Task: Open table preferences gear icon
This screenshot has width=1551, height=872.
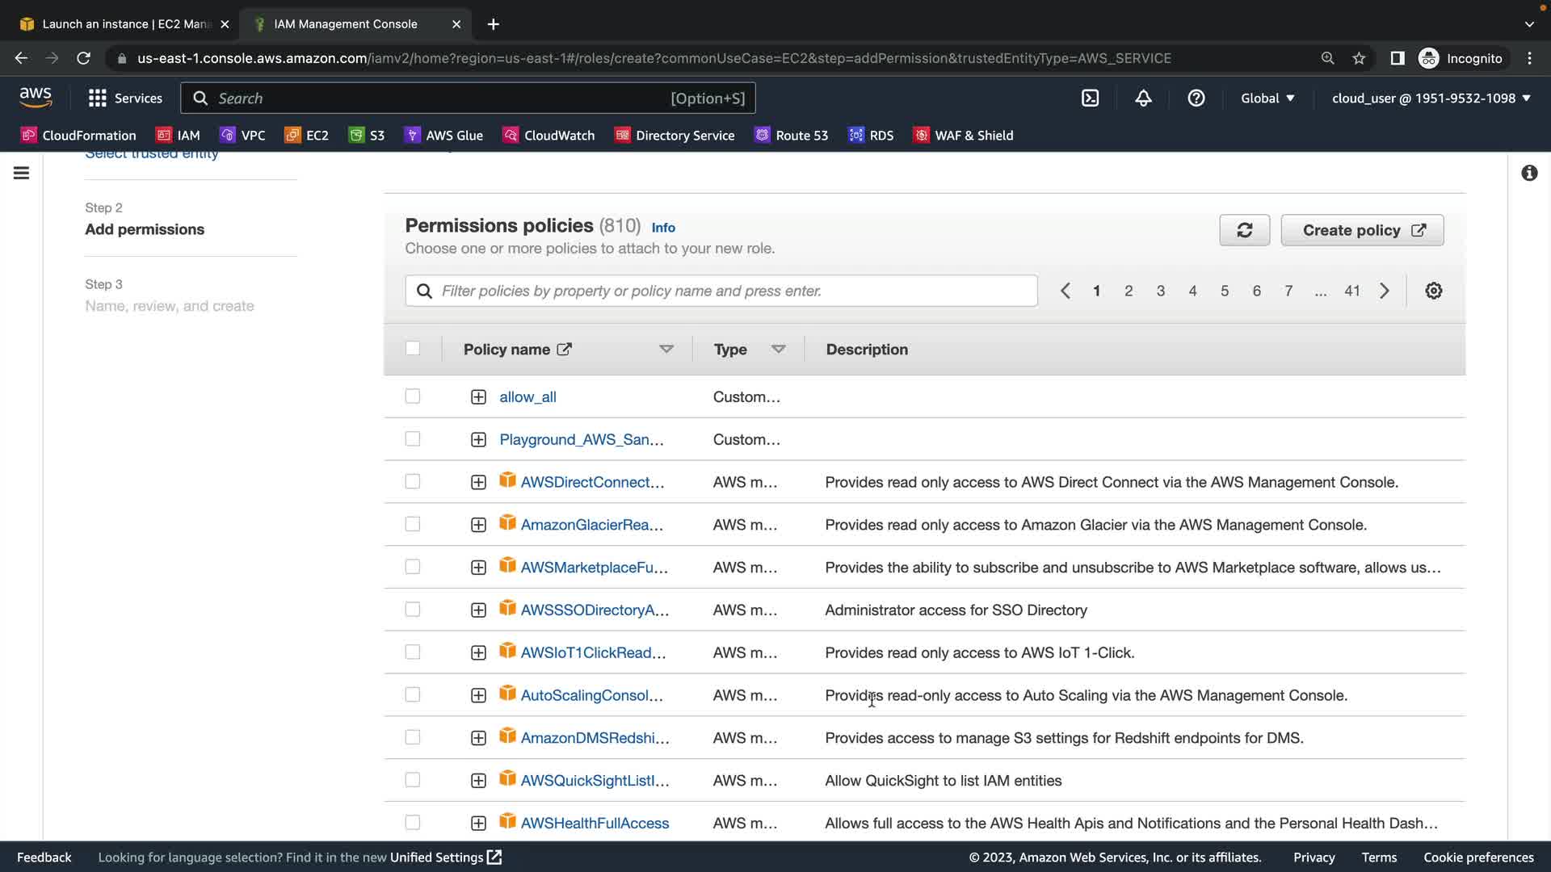Action: tap(1433, 291)
